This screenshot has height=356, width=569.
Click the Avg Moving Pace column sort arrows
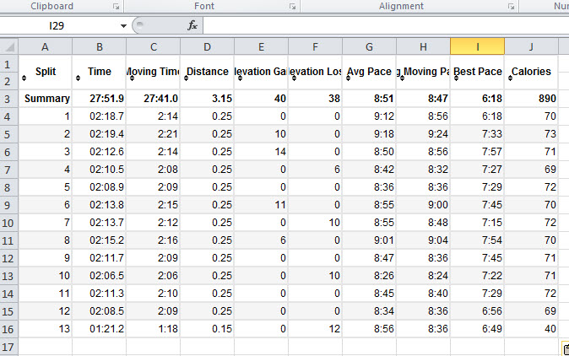click(402, 78)
